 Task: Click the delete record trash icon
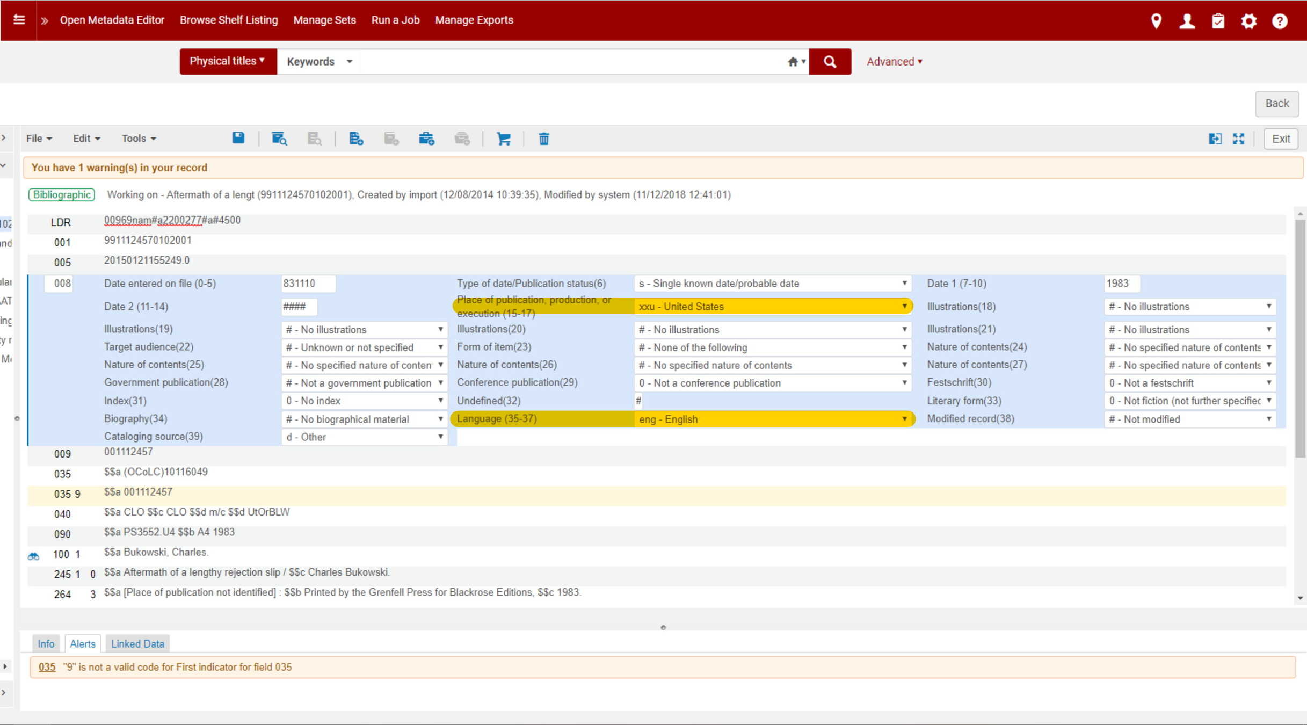543,139
